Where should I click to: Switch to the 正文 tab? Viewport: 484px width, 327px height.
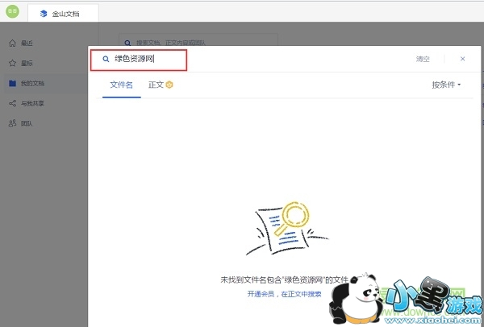[x=156, y=85]
